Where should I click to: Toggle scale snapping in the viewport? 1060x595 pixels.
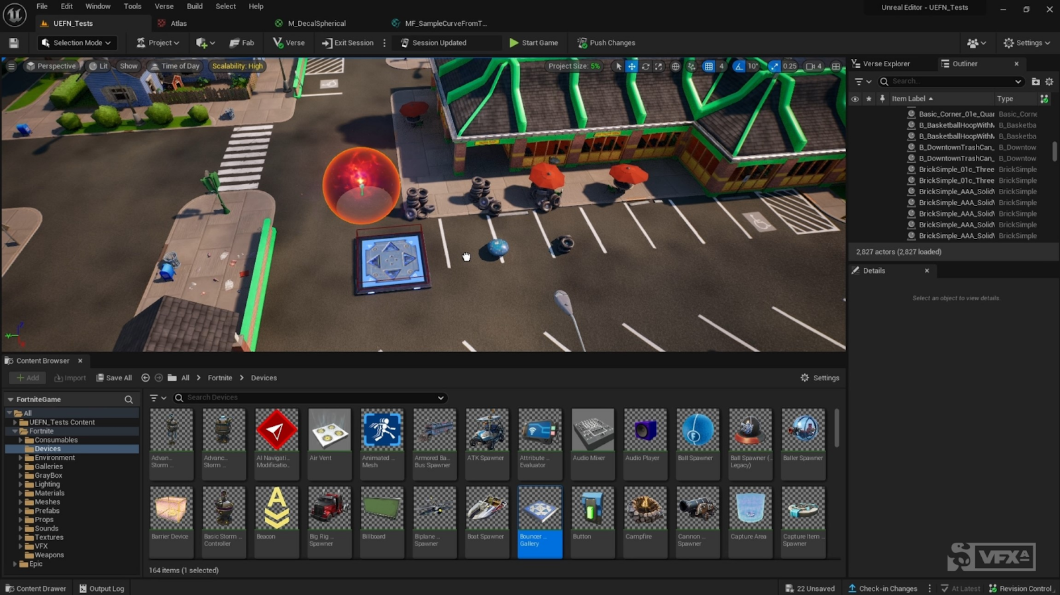tap(774, 66)
